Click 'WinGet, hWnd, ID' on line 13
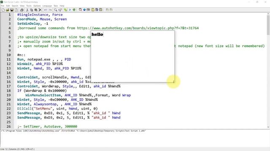The height and width of the screenshot is (151, 270). [x=34, y=68]
